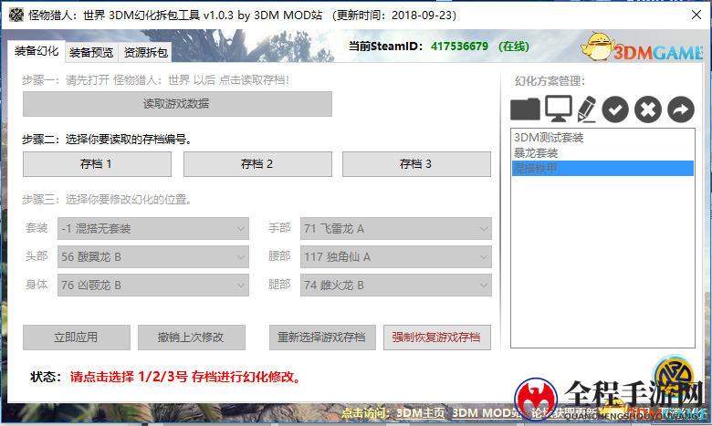Open the 手部 dropdown showing 飞雷龙 A

395,229
